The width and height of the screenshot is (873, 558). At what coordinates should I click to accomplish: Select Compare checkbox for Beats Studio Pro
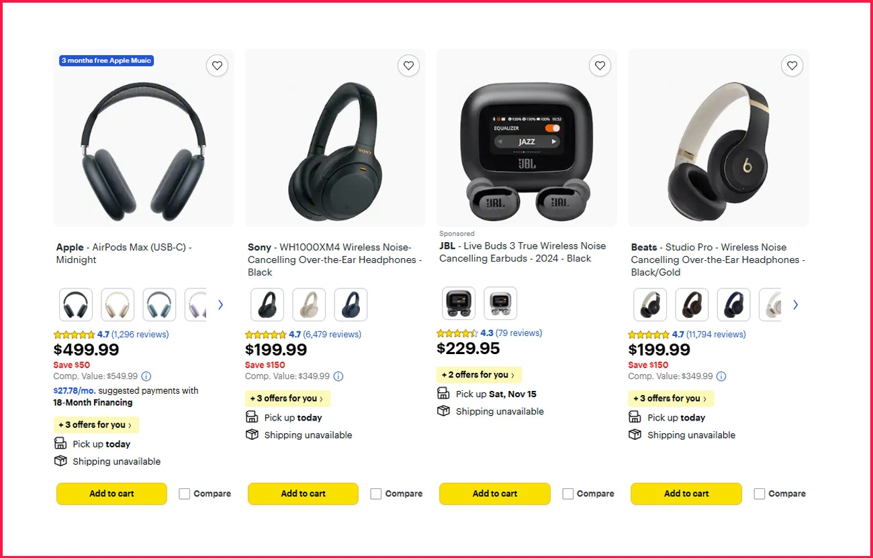[x=760, y=494]
